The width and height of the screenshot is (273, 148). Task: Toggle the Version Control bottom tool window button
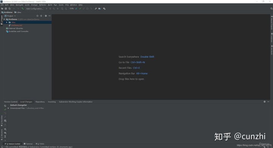[x=13, y=144]
